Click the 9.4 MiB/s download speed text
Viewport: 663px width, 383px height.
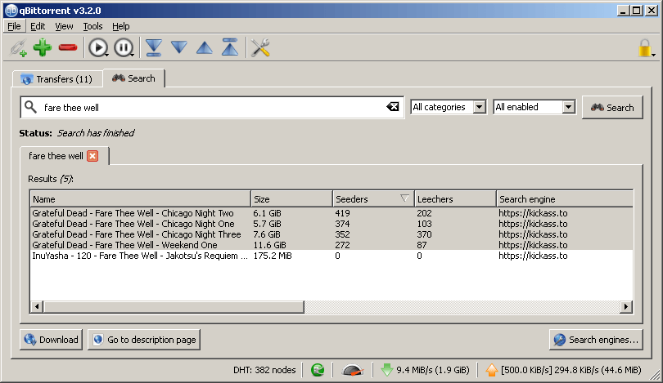point(432,370)
